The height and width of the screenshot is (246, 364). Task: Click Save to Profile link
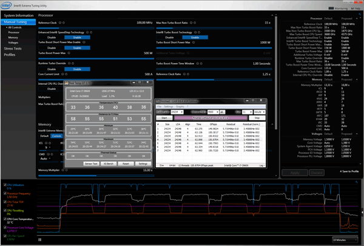(x=349, y=171)
